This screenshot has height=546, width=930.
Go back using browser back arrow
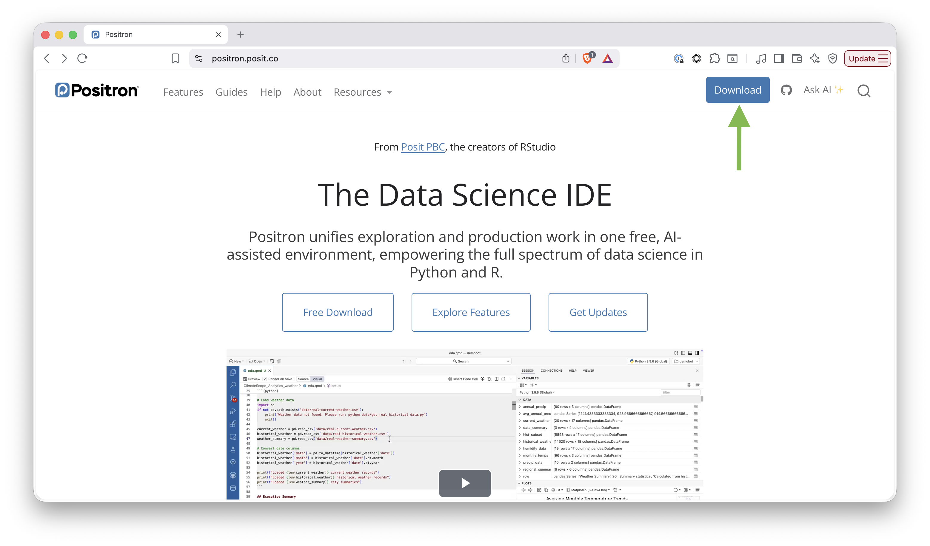[x=47, y=58]
